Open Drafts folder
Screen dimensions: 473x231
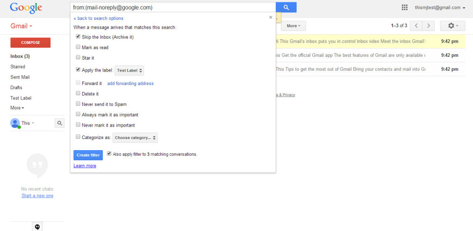coord(16,87)
